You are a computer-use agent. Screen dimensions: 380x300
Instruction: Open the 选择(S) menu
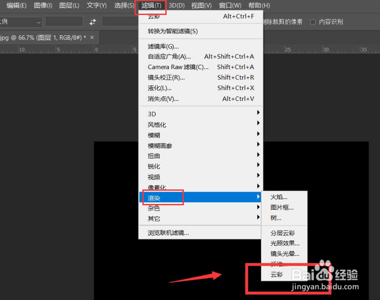point(124,5)
